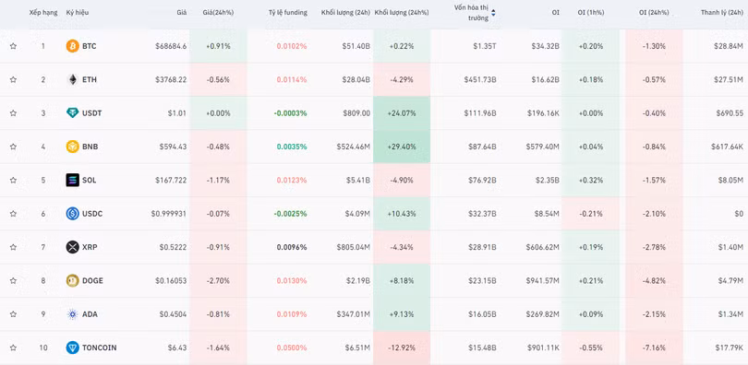The image size is (748, 365).
Task: Click the BNB coin logo
Action: click(x=73, y=147)
